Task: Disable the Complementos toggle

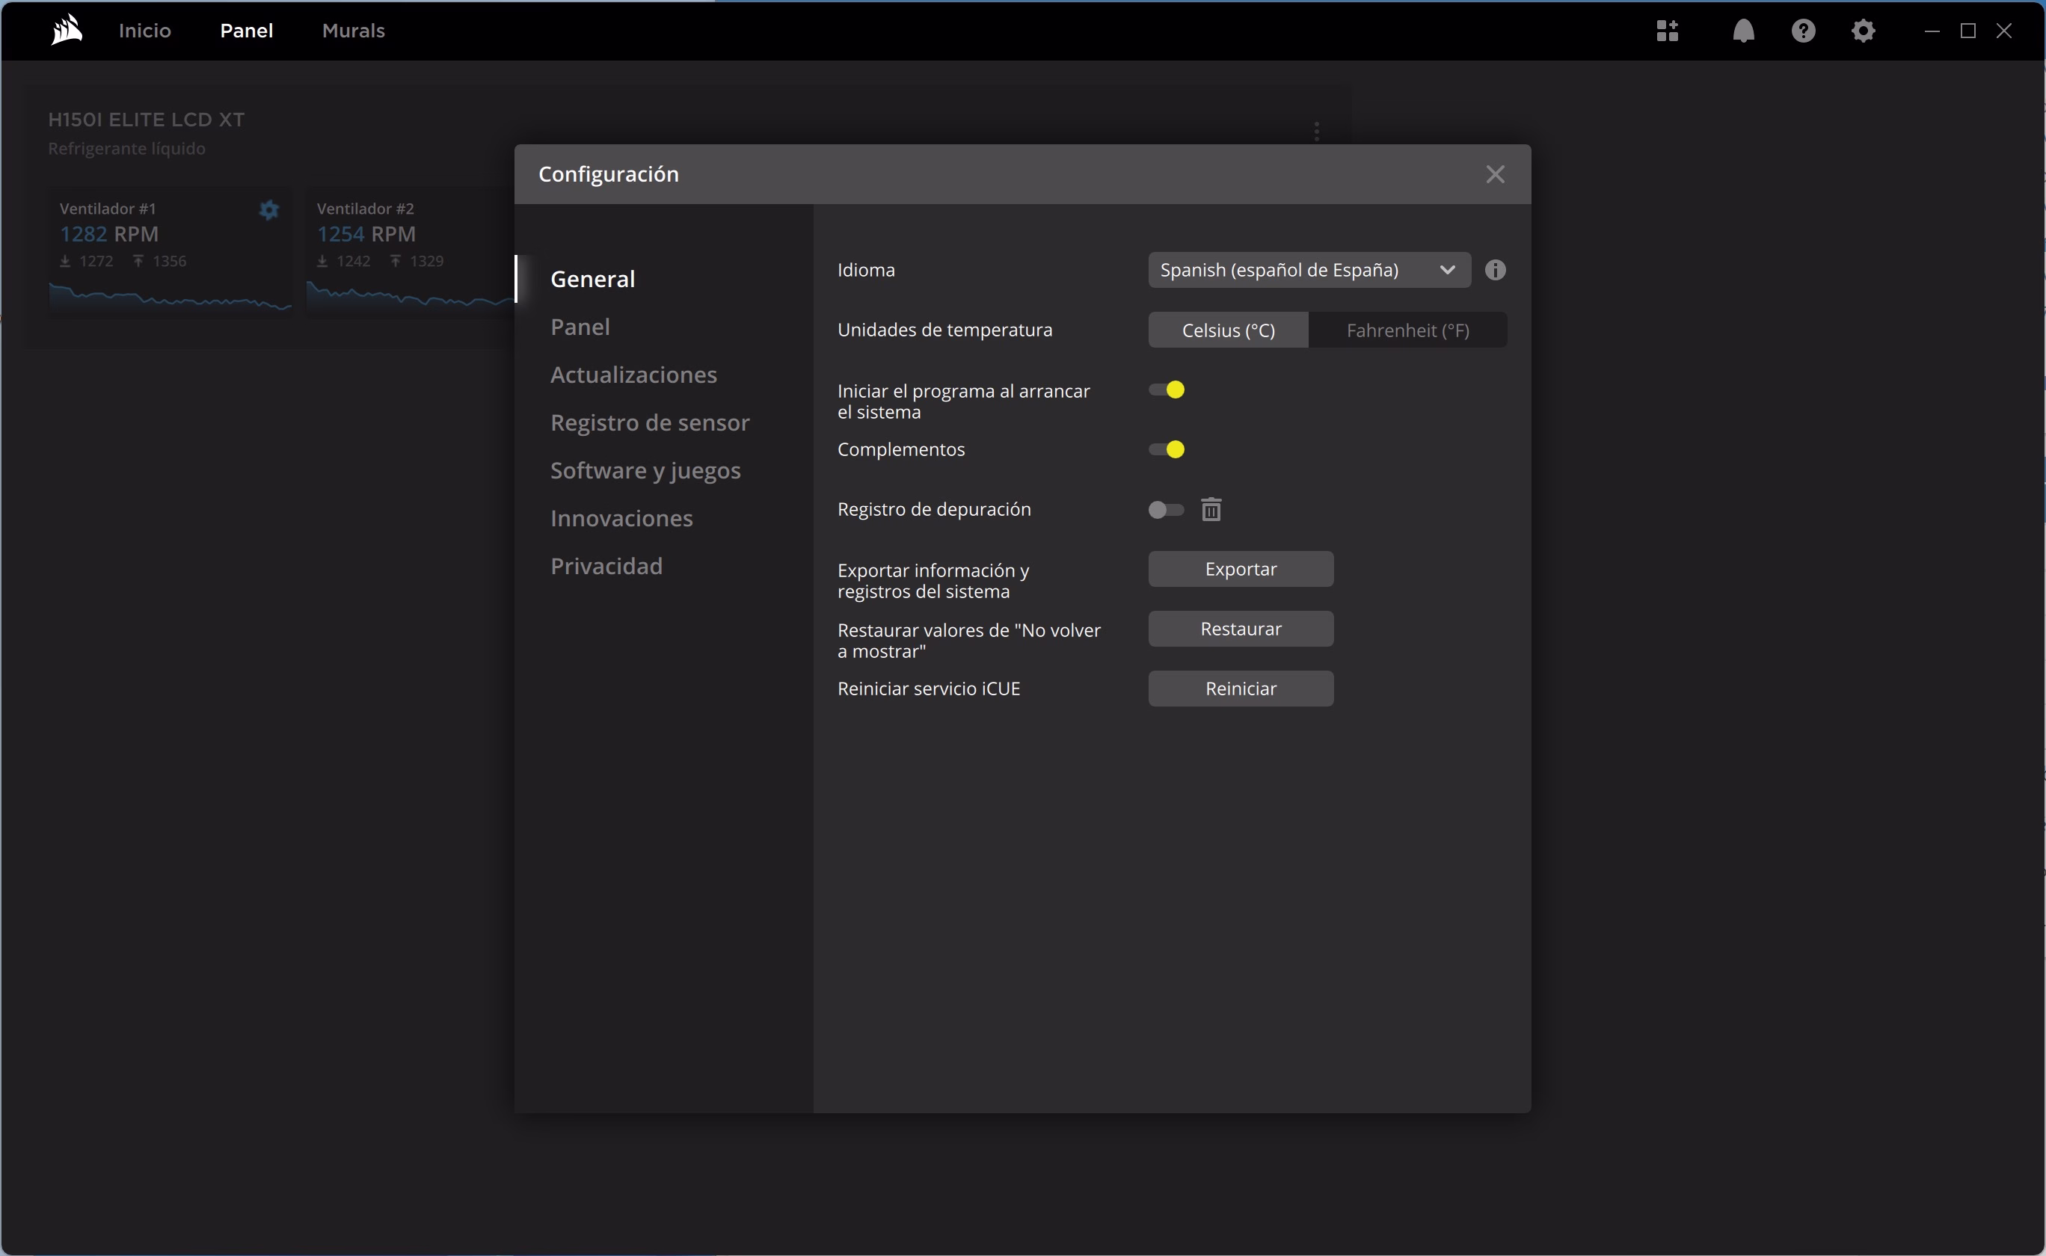Action: 1167,449
